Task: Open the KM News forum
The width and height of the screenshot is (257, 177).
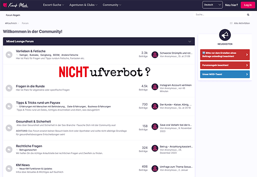Action: 23,165
